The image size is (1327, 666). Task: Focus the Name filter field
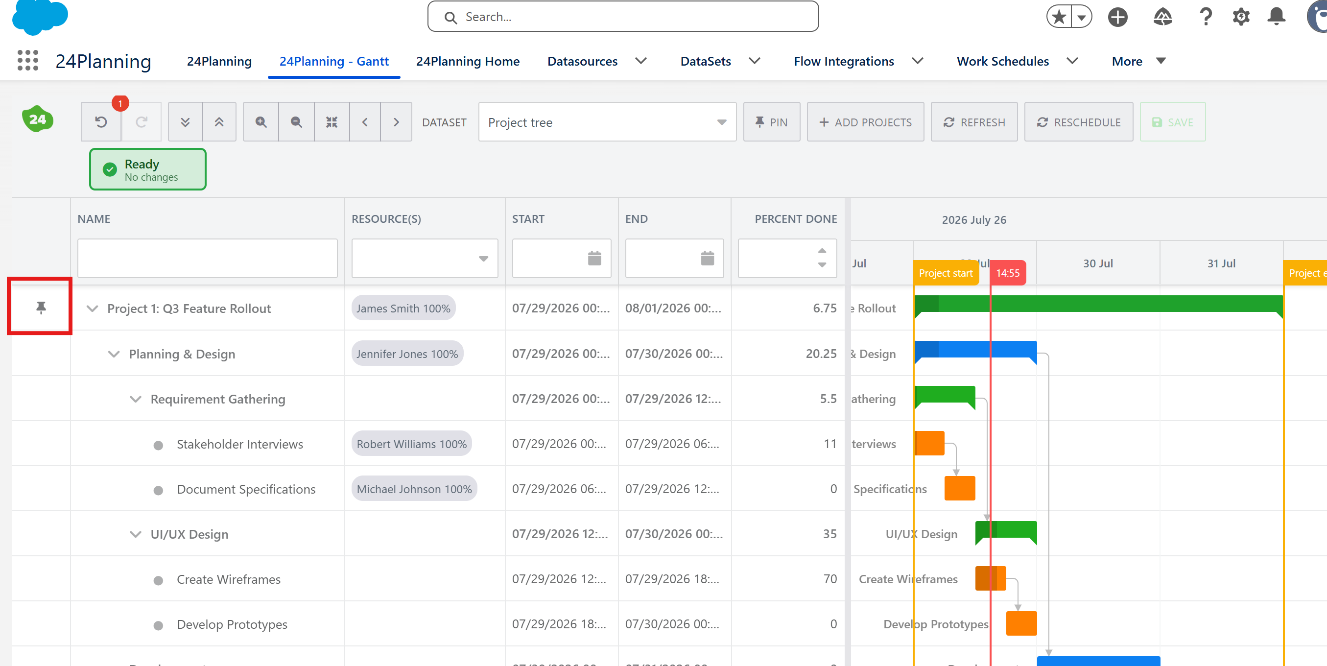207,258
